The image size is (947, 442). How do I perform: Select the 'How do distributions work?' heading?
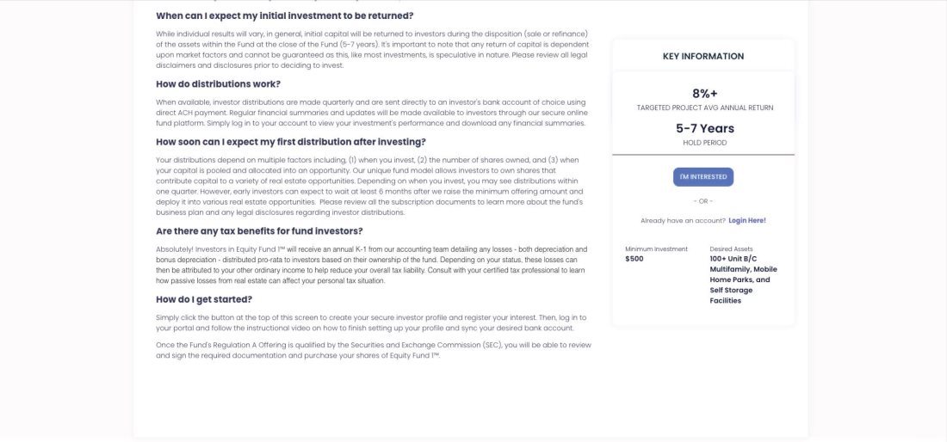pyautogui.click(x=218, y=84)
